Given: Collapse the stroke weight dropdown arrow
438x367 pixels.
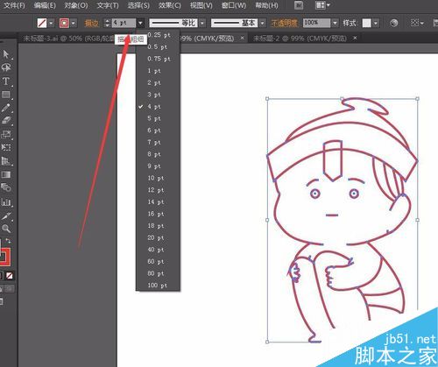Looking at the screenshot, I should point(140,23).
